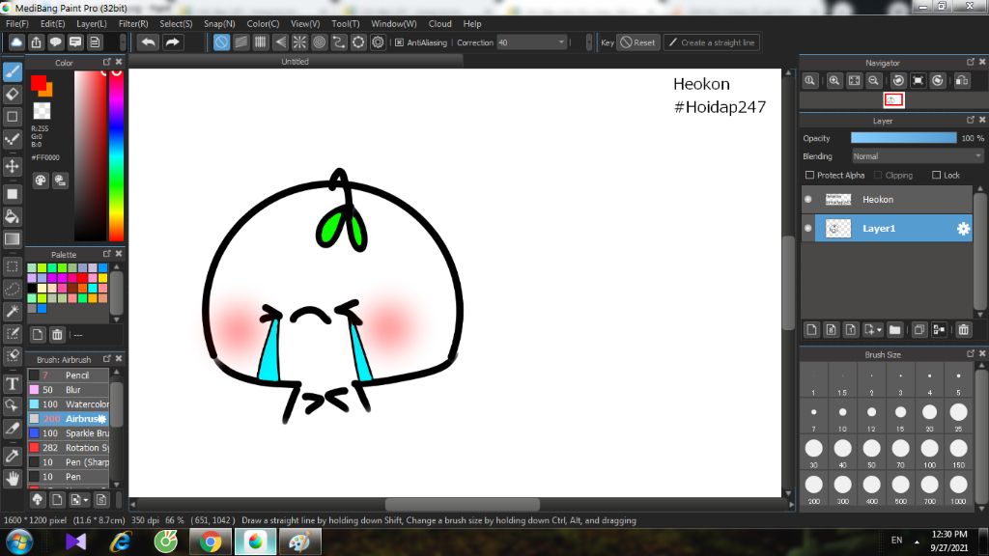Select the Pencil brush
The width and height of the screenshot is (989, 556).
[69, 375]
